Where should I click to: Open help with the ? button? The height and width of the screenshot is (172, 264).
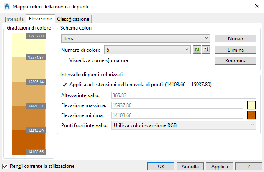(x=249, y=166)
